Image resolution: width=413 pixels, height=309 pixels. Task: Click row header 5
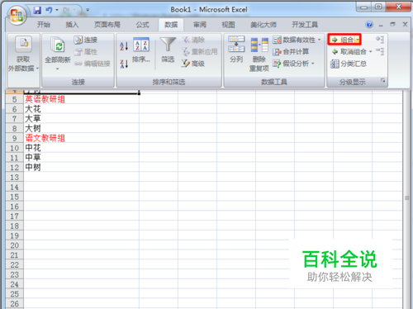(x=15, y=99)
